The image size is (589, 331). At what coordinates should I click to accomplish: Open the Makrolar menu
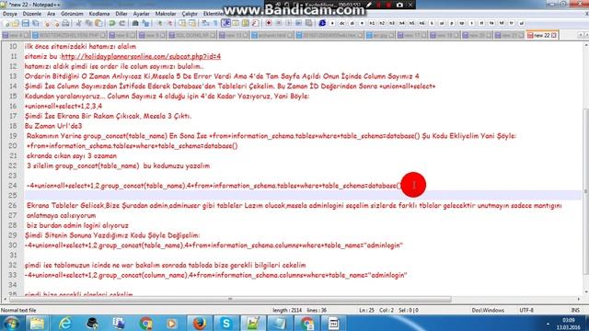click(166, 14)
